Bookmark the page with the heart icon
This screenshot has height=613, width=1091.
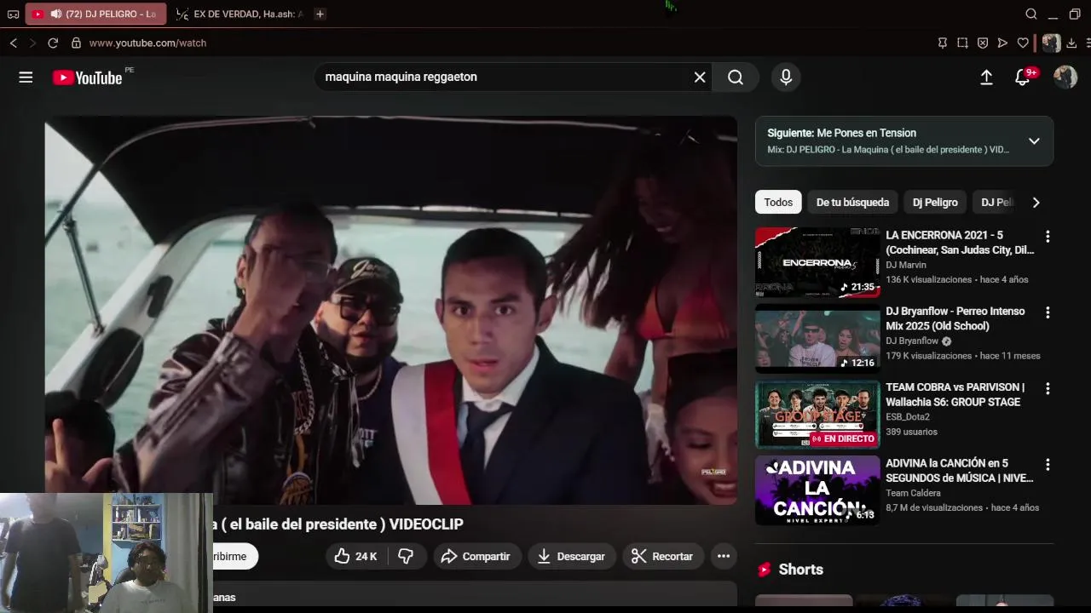click(x=1023, y=43)
